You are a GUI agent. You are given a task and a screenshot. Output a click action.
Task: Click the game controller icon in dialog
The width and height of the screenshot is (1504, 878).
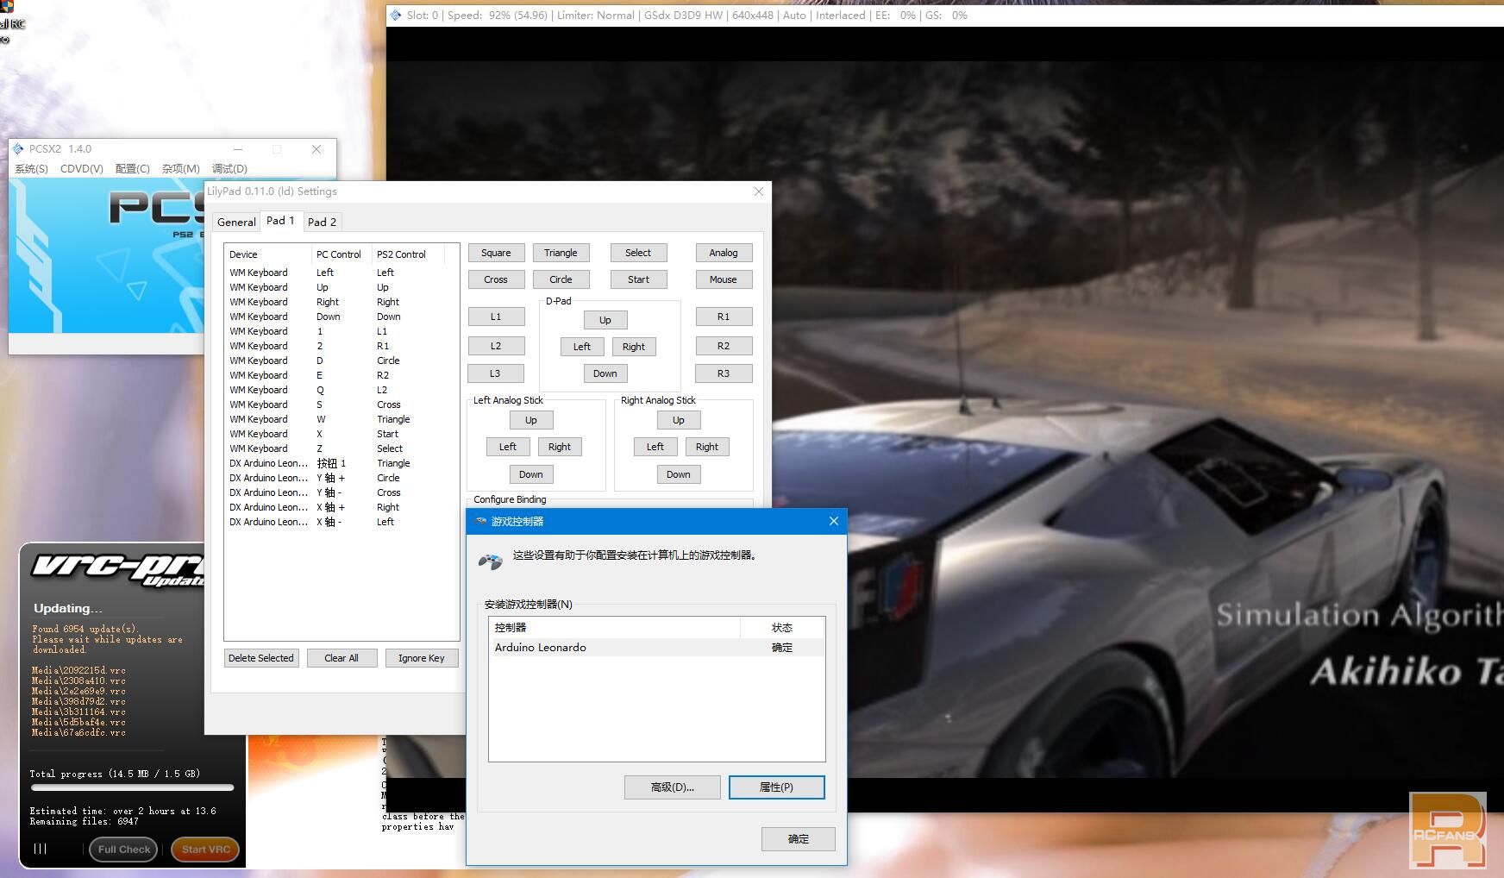(x=490, y=561)
